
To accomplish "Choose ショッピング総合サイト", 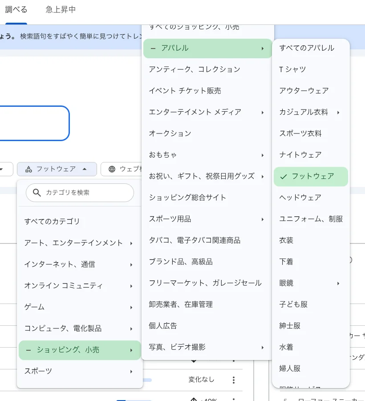I will point(207,198).
